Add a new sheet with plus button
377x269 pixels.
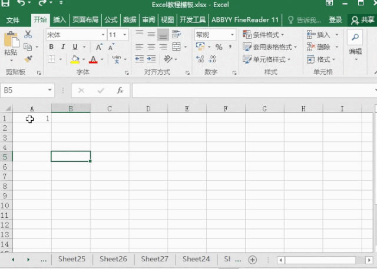pyautogui.click(x=253, y=260)
